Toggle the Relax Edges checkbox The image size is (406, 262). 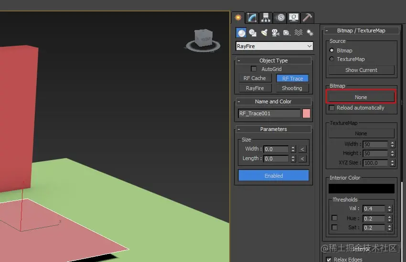click(x=329, y=260)
